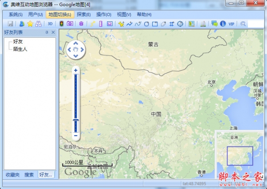Click the toolbar search input field
This screenshot has height=189, width=267.
pos(256,24)
